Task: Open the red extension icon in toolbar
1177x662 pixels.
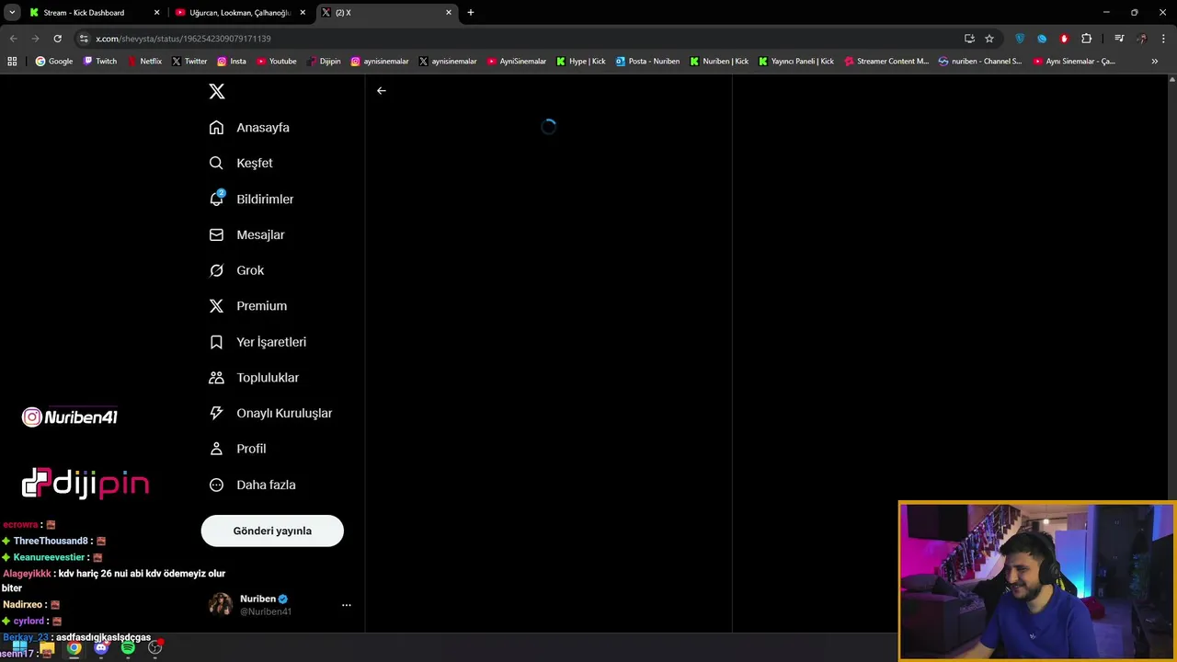Action: 1064,39
